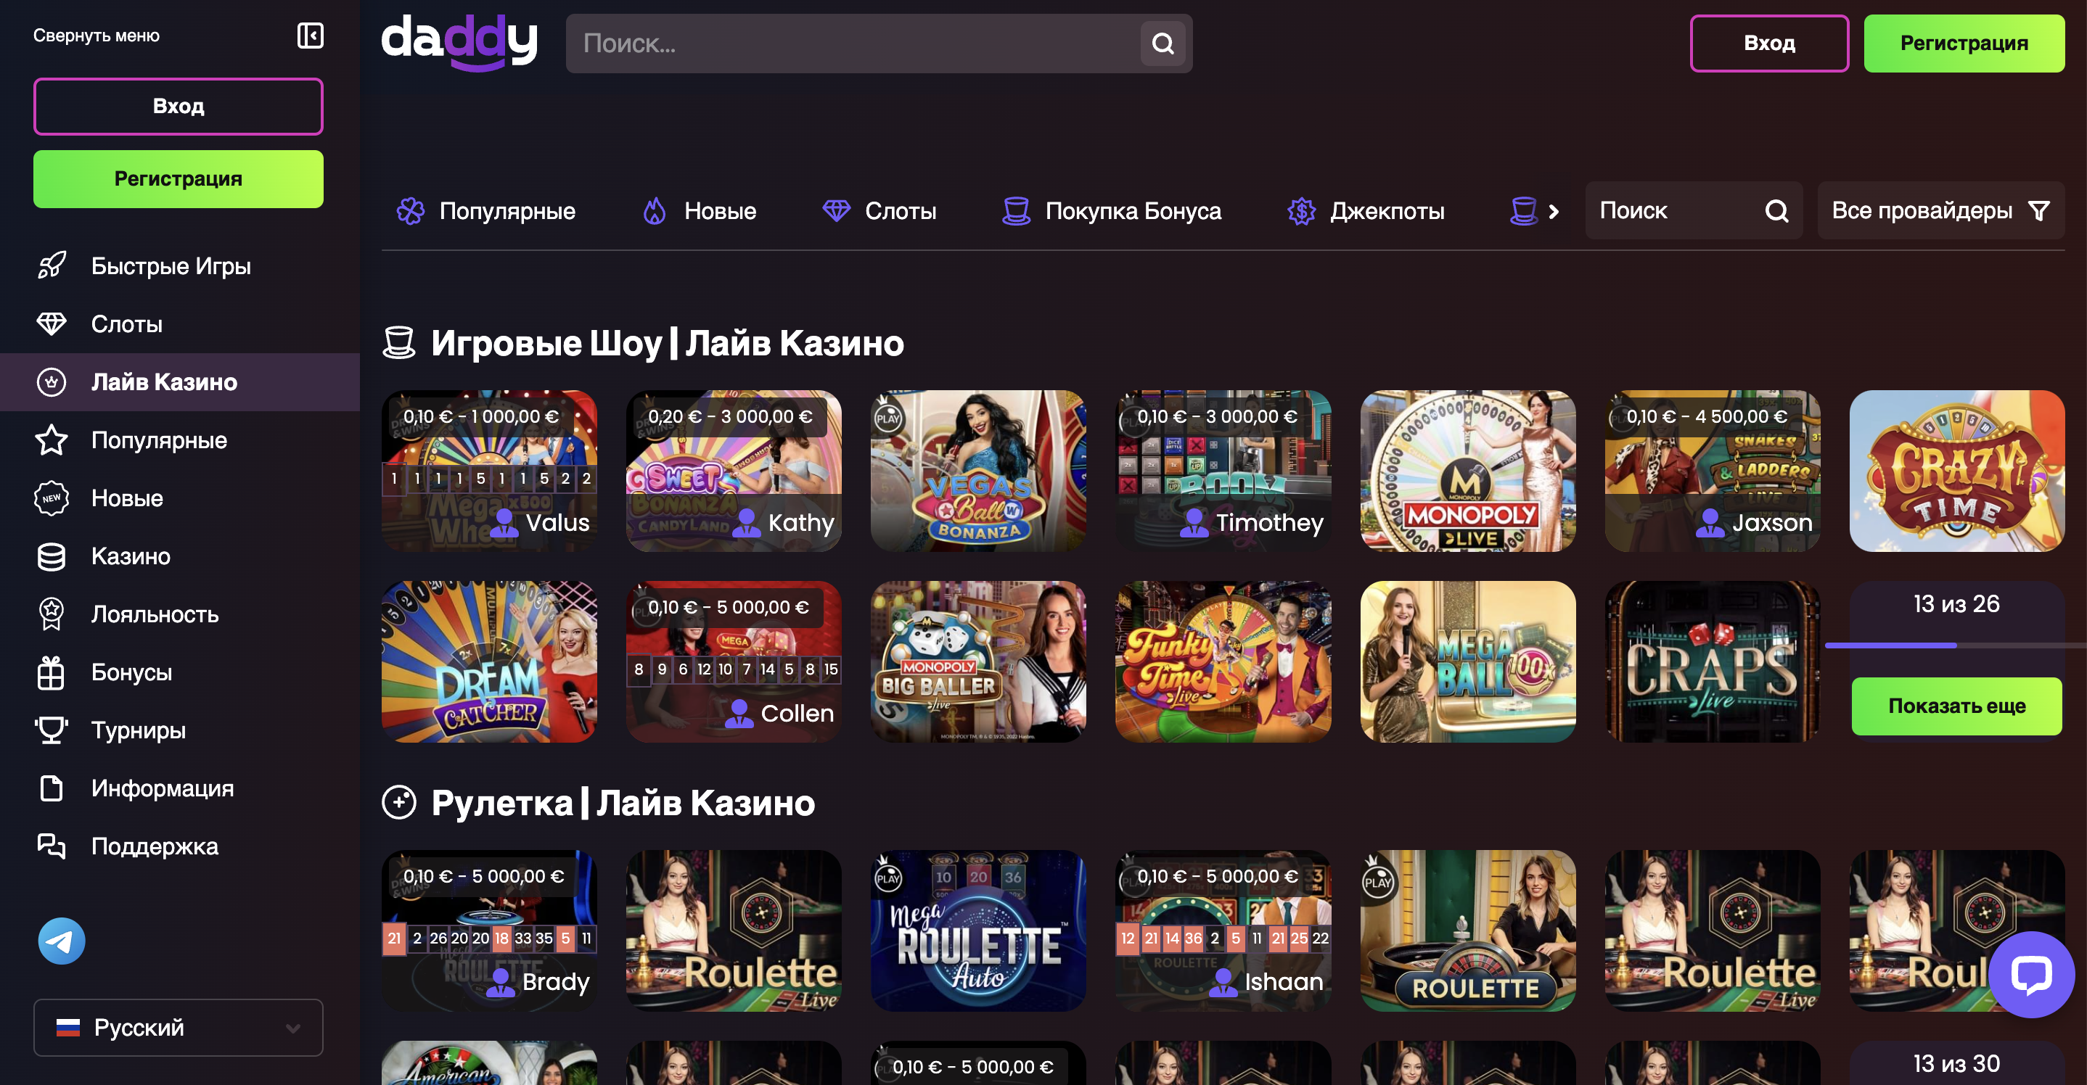
Task: Open the Boom City game with Timothey
Action: pyautogui.click(x=1223, y=471)
